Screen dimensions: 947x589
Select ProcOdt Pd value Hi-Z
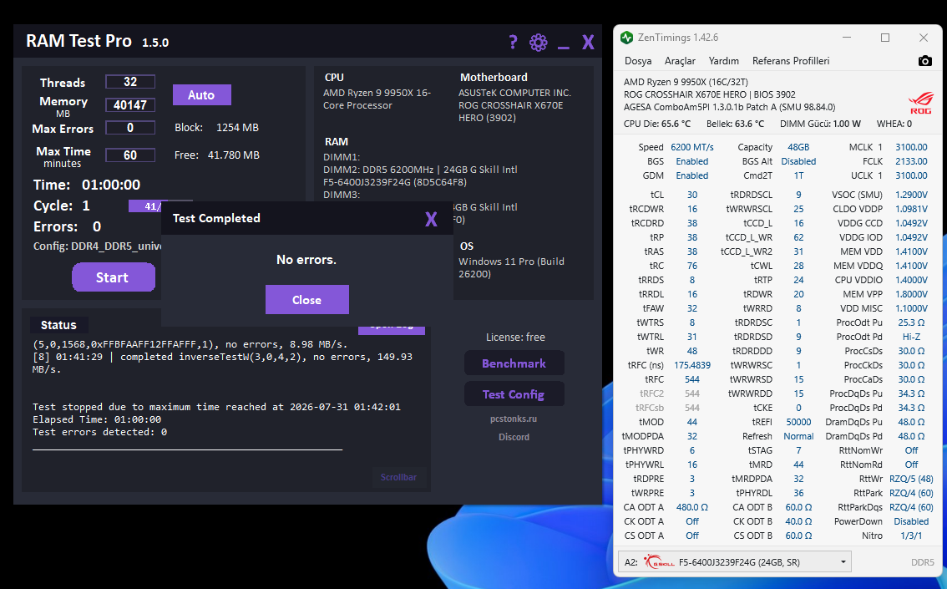pyautogui.click(x=911, y=337)
